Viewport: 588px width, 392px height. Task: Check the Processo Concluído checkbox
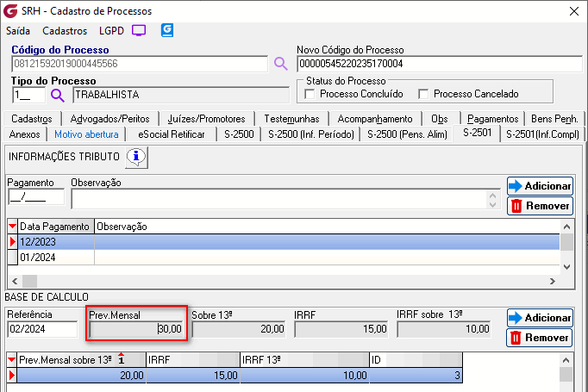pyautogui.click(x=311, y=94)
